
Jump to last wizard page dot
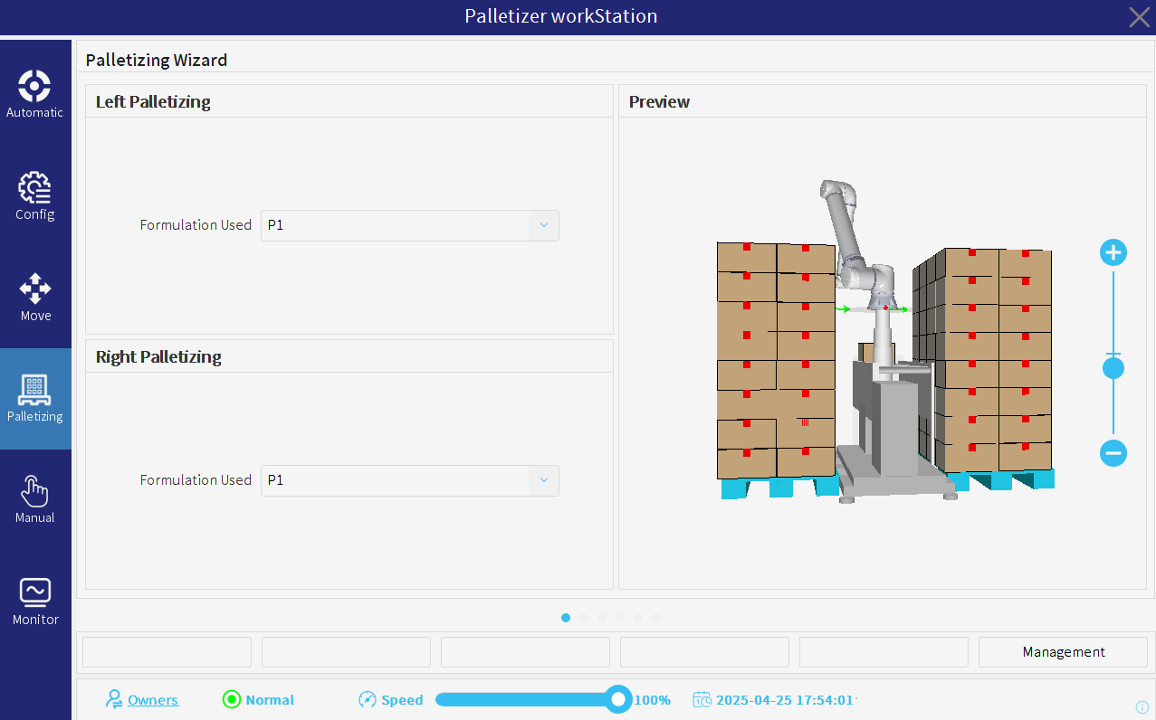656,618
